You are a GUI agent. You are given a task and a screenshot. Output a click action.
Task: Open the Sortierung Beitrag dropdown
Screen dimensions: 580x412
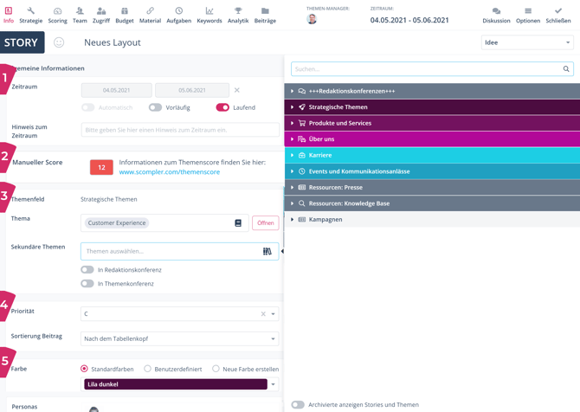(x=179, y=339)
